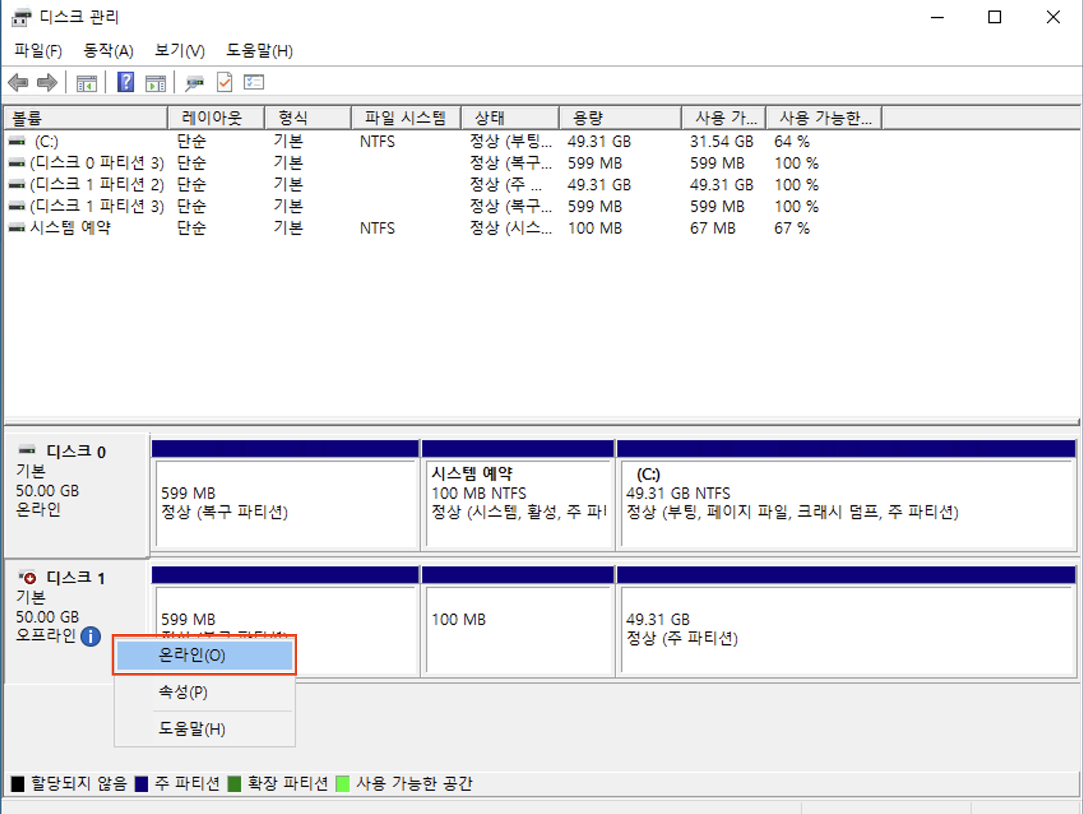Click the checkmark properties toolbar icon

coord(225,82)
